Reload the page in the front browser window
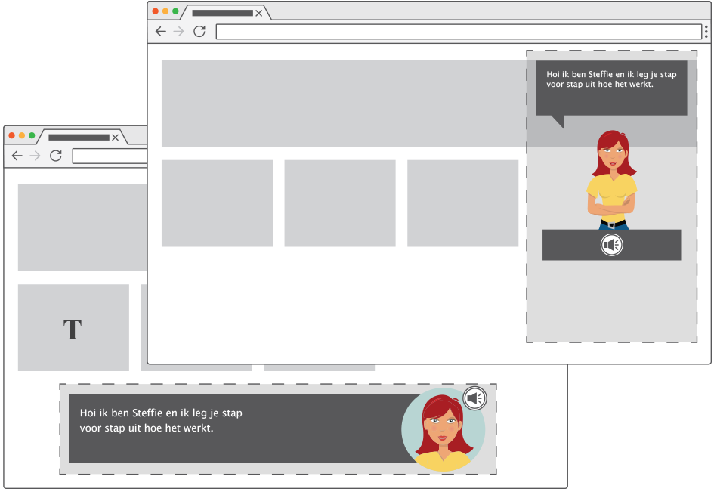 click(x=199, y=32)
